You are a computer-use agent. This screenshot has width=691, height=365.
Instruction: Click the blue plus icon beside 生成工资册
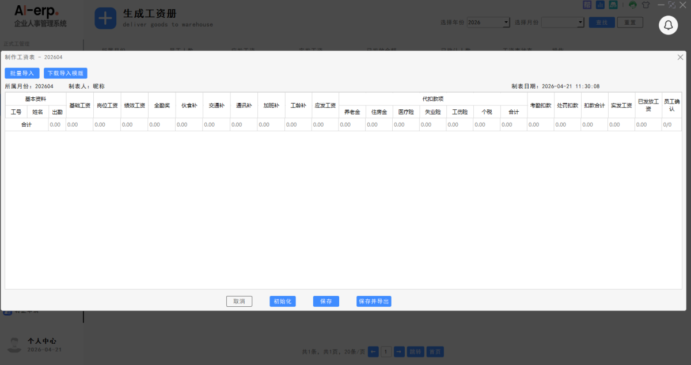click(x=105, y=18)
